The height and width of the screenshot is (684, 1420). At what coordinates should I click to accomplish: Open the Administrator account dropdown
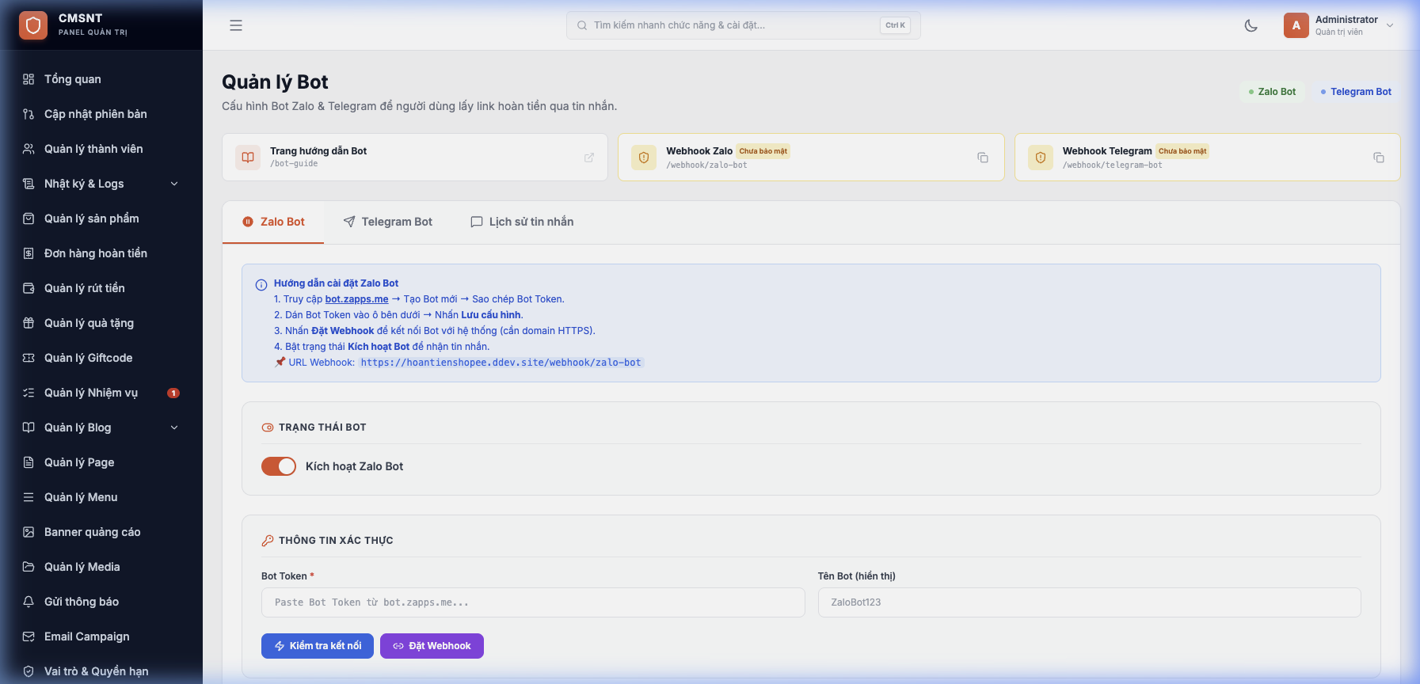click(1390, 25)
